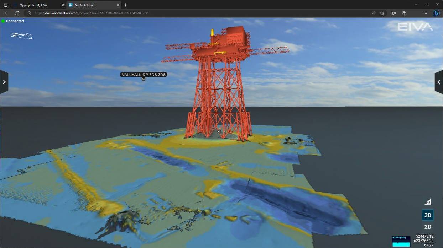This screenshot has height=248, width=443.
Task: Open browser Collections
Action: tap(404, 13)
